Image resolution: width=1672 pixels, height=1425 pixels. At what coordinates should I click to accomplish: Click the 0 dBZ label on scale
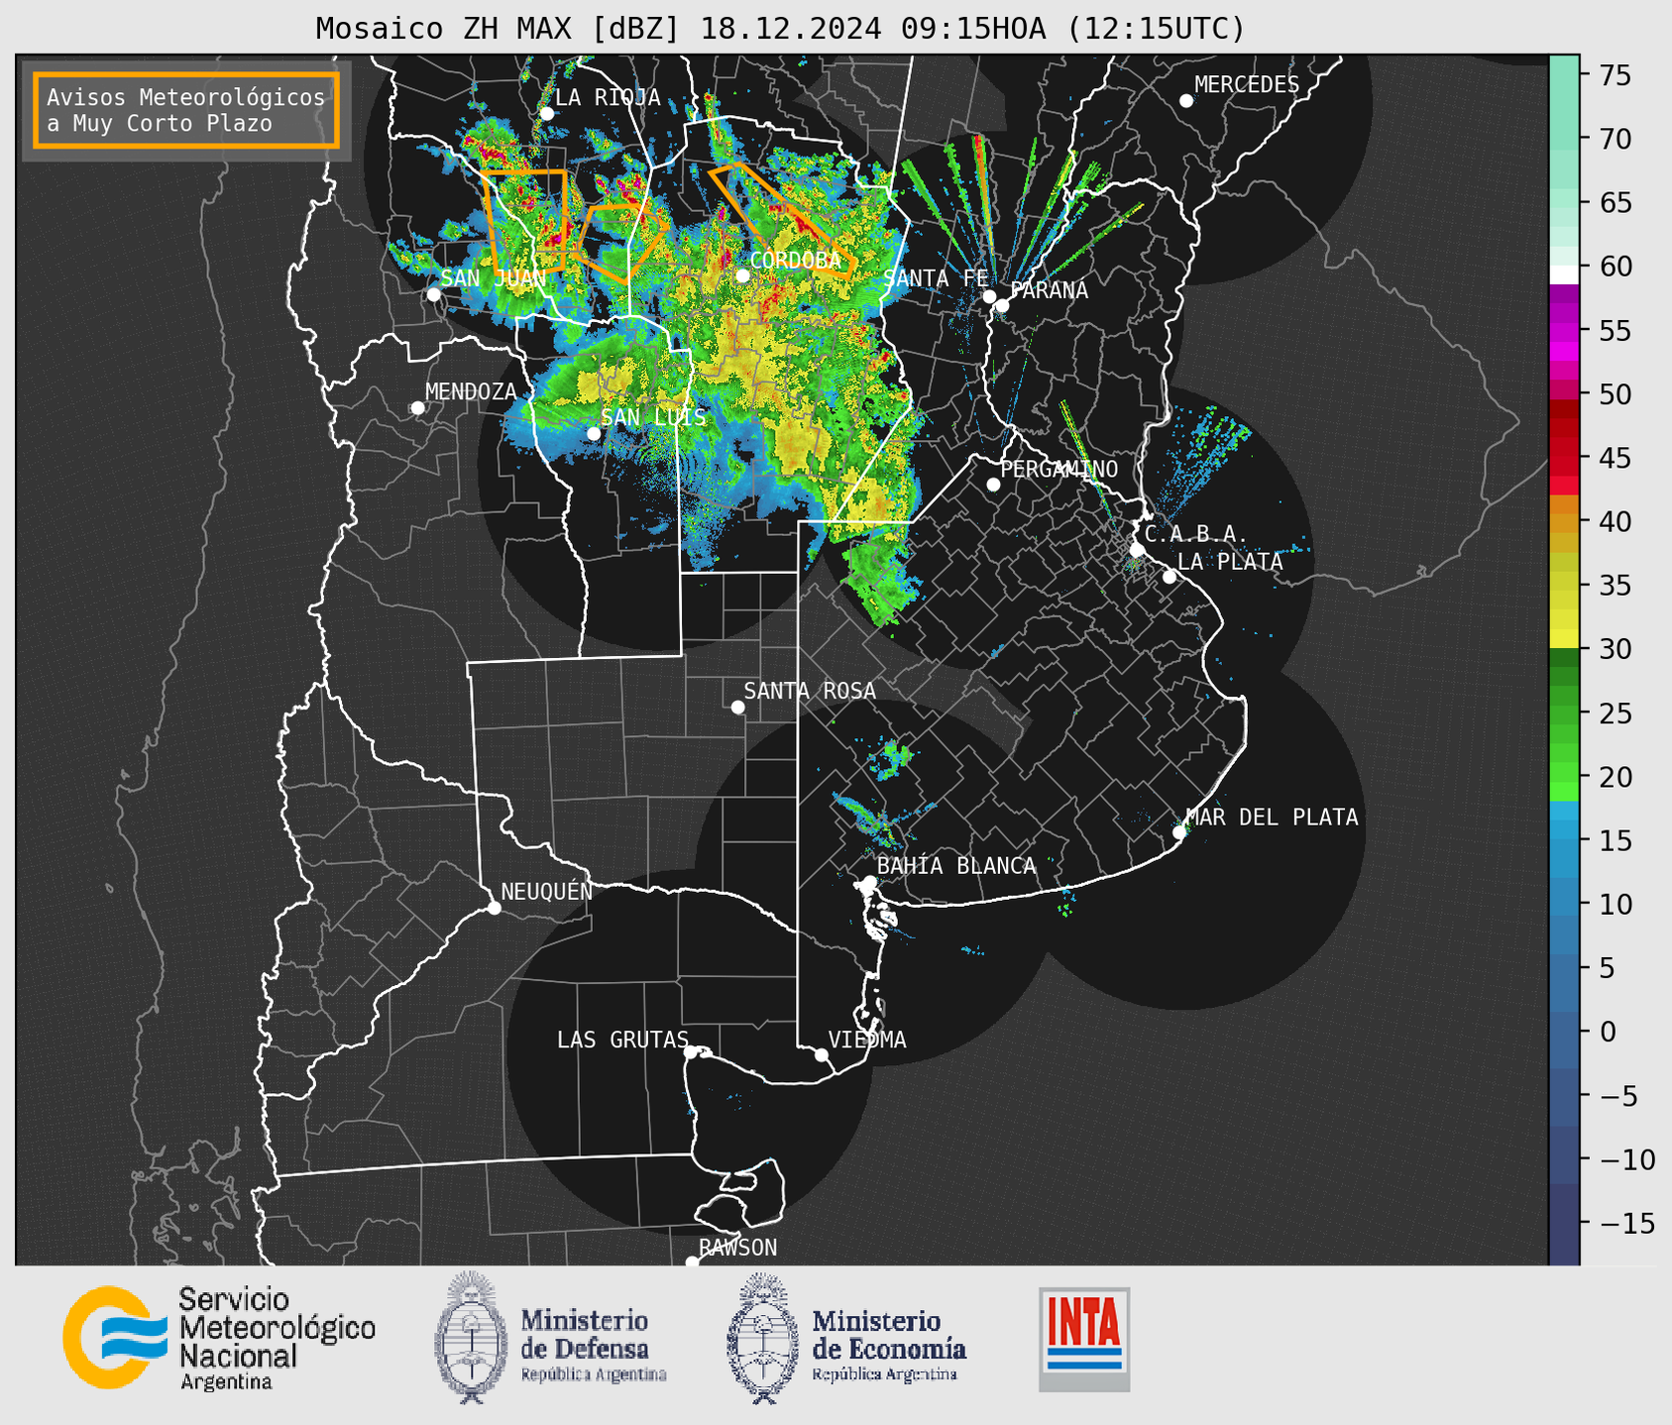pos(1607,1032)
